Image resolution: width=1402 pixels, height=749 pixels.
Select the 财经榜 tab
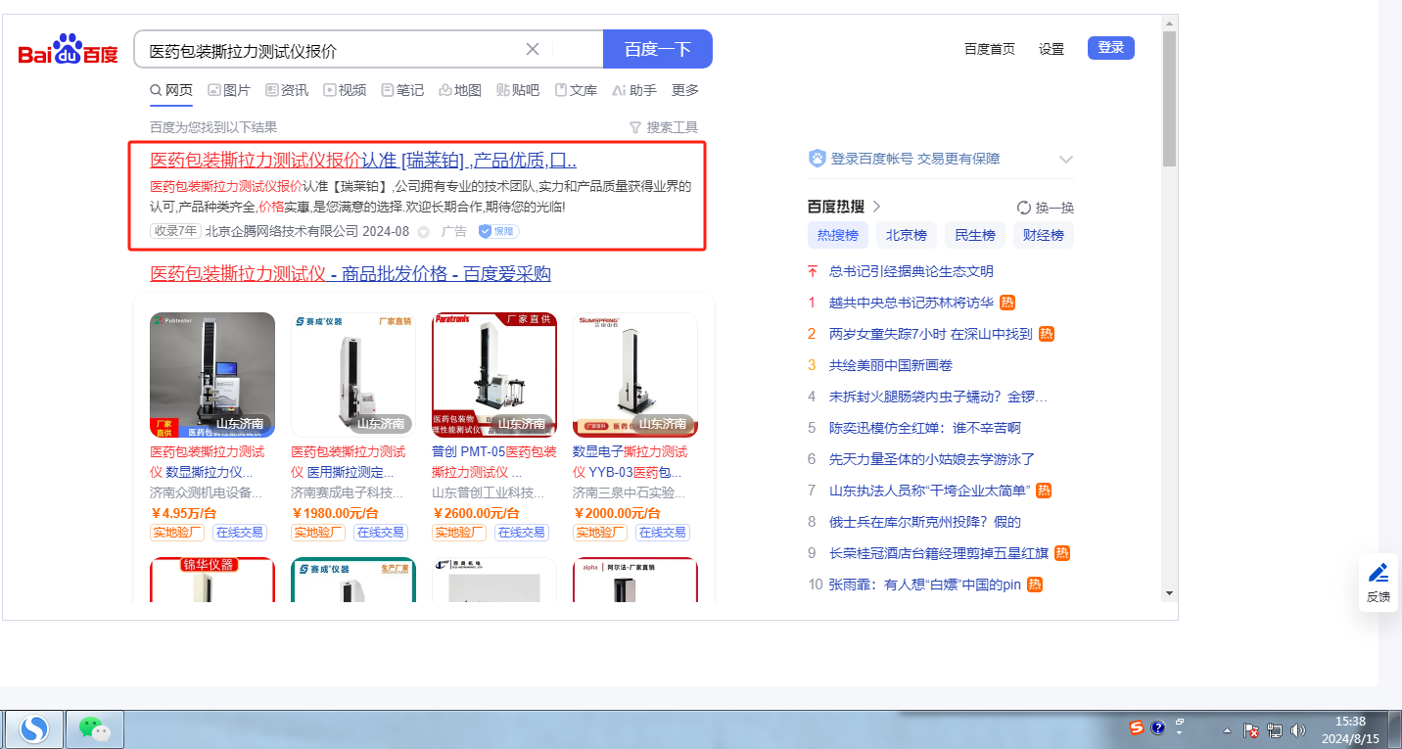(x=1044, y=235)
